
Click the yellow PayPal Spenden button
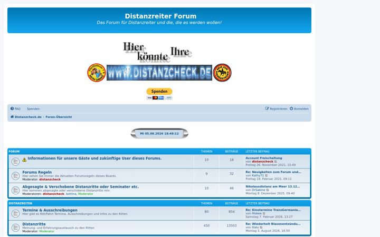[159, 92]
